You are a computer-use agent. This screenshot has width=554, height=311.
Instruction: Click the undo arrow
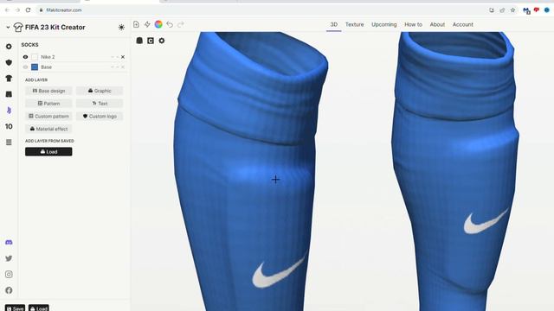coord(170,24)
